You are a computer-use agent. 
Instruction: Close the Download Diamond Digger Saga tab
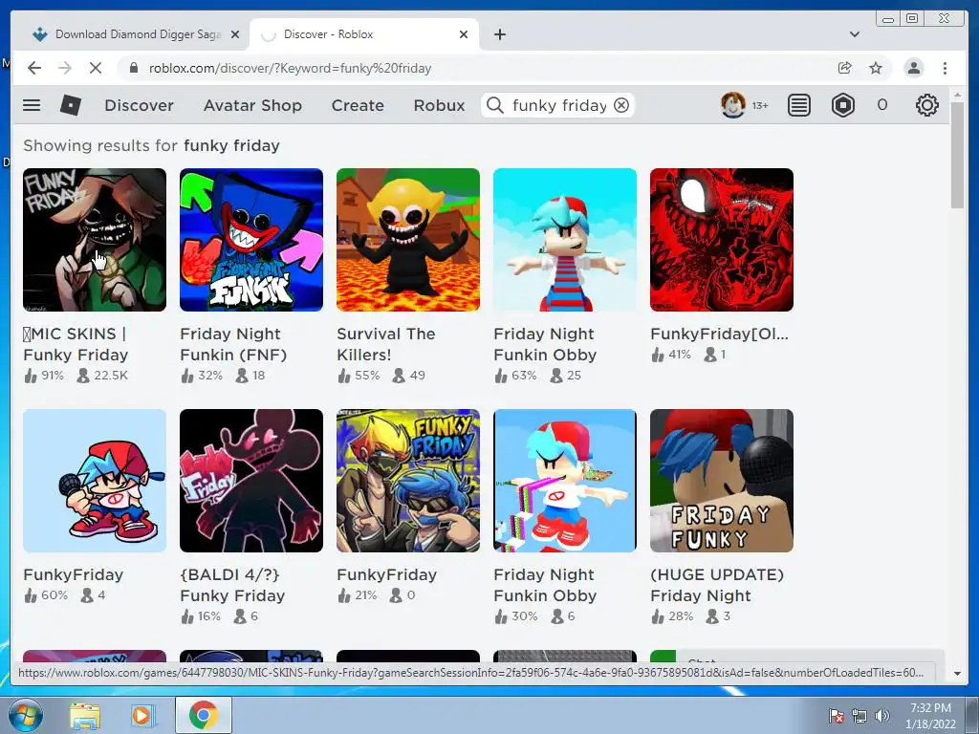tap(235, 34)
